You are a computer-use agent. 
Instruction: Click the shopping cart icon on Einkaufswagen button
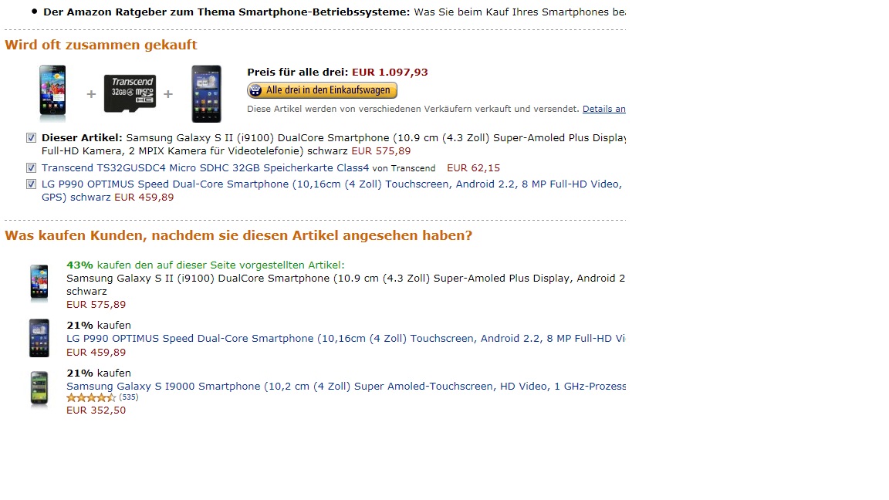point(255,90)
